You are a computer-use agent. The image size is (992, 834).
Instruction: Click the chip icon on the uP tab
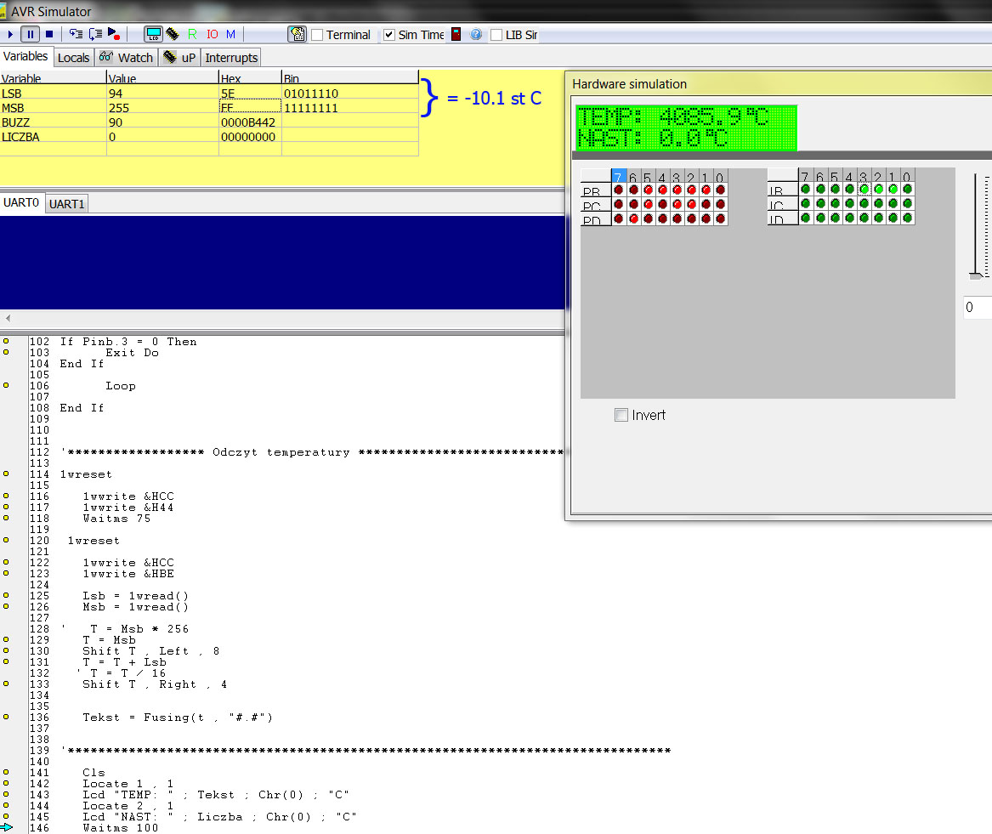pos(169,57)
